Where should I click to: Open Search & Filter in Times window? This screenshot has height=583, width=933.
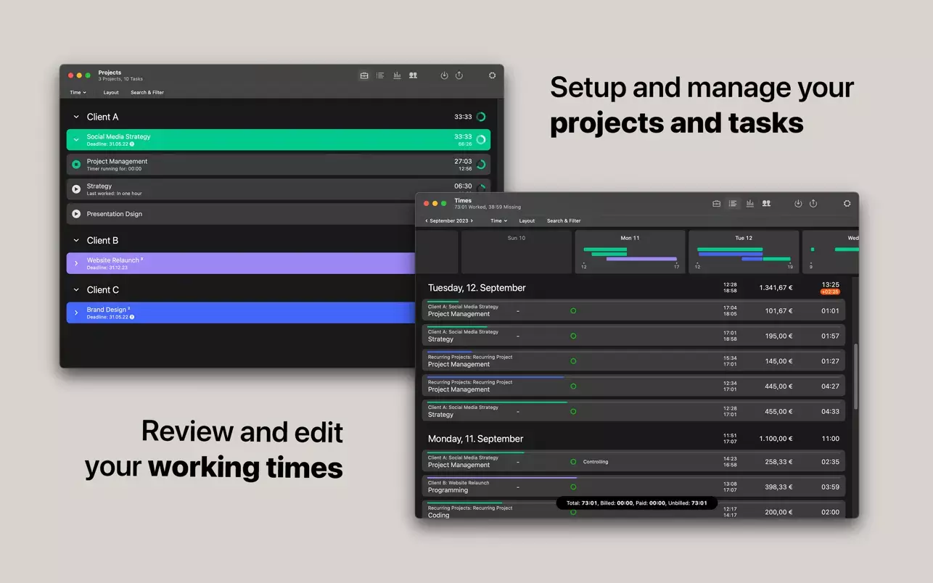(564, 221)
